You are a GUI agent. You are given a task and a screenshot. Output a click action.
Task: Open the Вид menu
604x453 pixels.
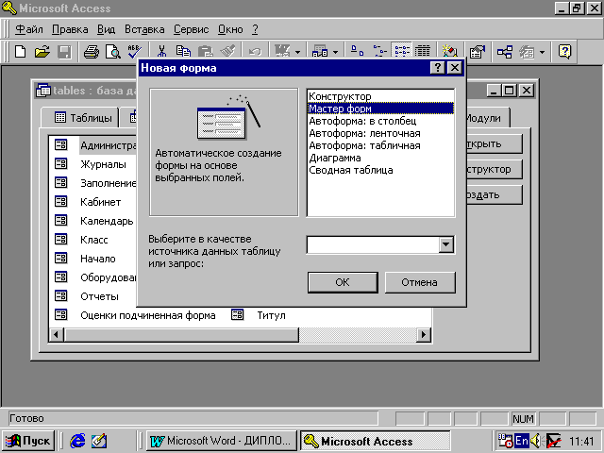click(x=106, y=29)
